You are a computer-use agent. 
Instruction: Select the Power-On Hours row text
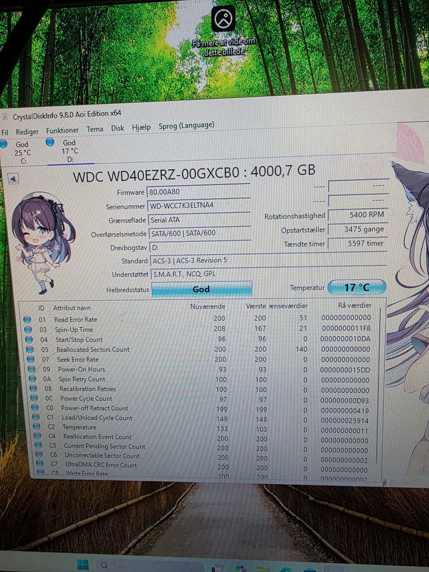pos(81,370)
